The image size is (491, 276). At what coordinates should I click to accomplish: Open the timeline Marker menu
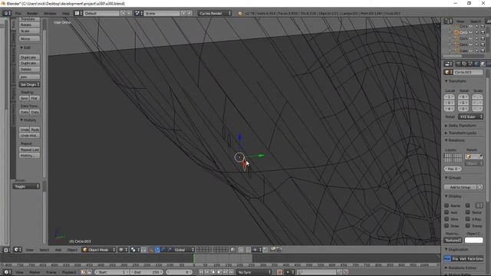pos(35,272)
